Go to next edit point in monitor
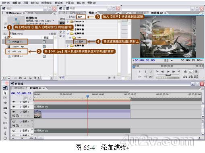 point(179,72)
